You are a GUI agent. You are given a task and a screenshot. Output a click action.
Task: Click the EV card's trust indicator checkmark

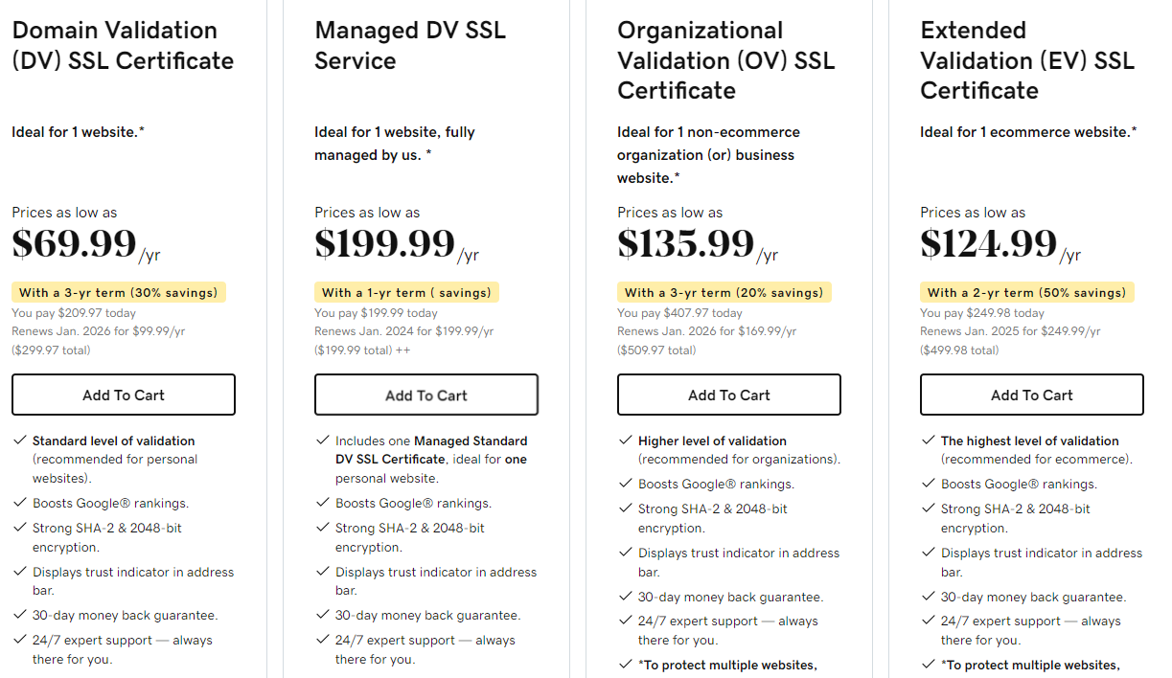coord(929,554)
